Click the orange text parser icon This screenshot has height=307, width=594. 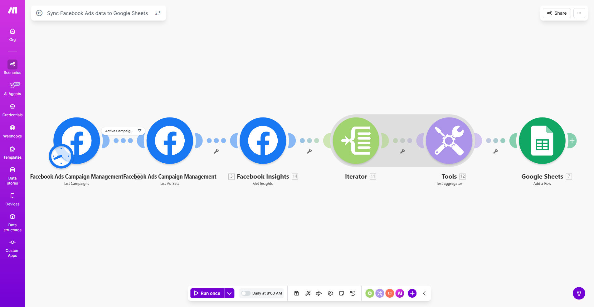click(390, 293)
